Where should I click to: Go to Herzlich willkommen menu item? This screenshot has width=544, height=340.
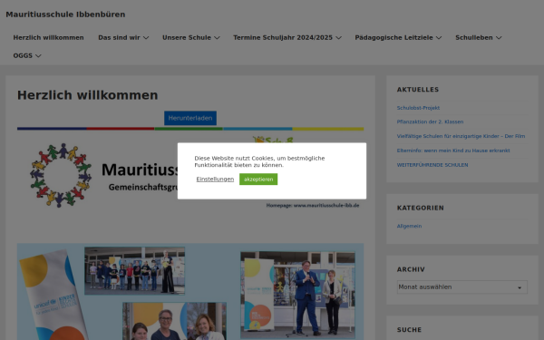click(x=49, y=37)
